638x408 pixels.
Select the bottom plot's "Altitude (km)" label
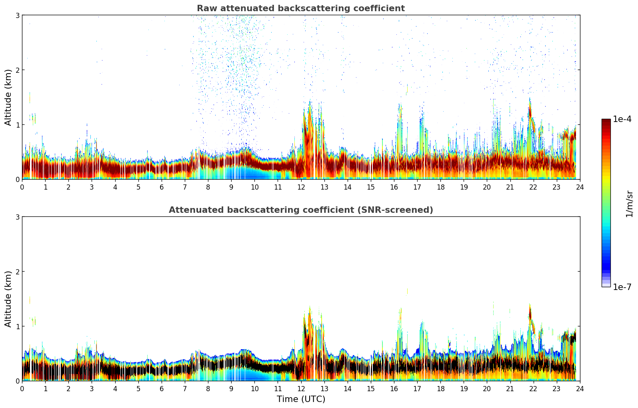point(8,299)
